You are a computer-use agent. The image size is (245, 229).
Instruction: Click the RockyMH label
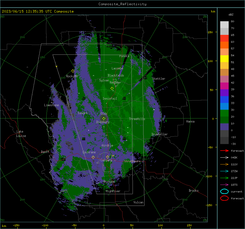pos(72,76)
